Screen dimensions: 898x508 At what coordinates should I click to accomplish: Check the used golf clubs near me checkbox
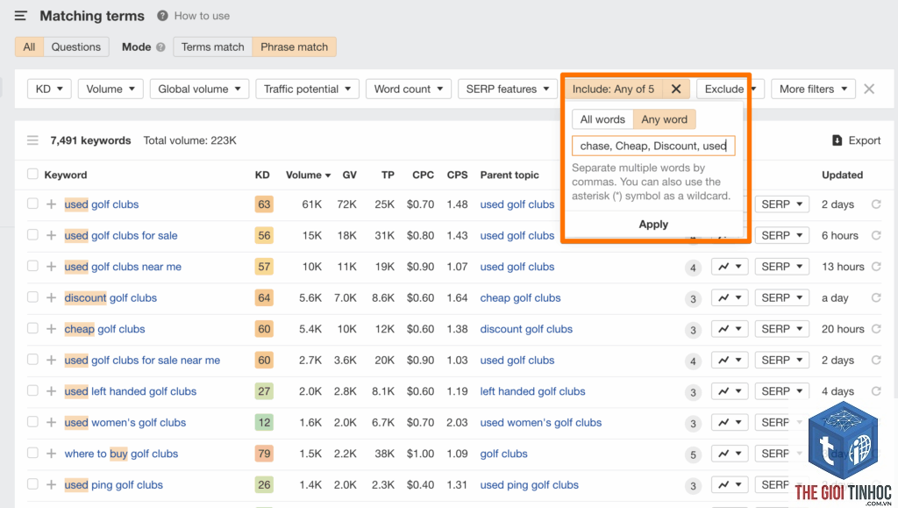pyautogui.click(x=32, y=266)
